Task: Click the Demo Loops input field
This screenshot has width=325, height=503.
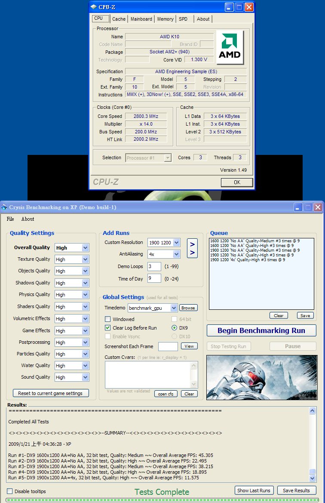Action: coord(154,267)
